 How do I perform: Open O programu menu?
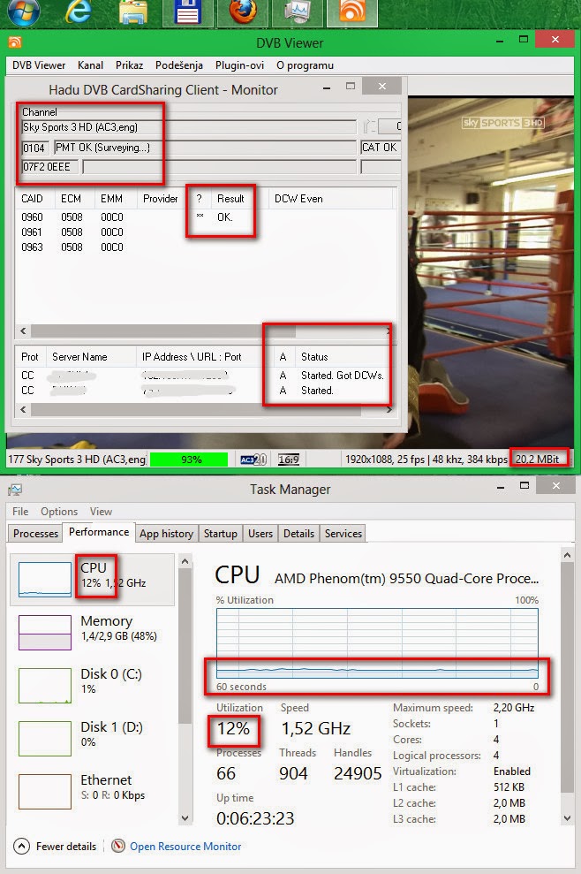(305, 65)
